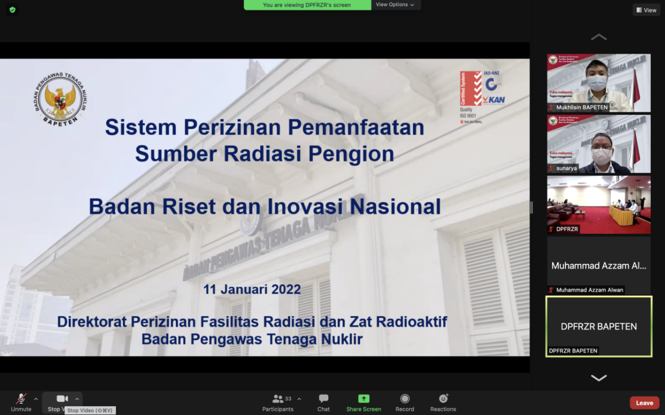665x415 pixels.
Task: Select the highlighted DPFRZR BAPETEN tile
Action: (x=598, y=327)
